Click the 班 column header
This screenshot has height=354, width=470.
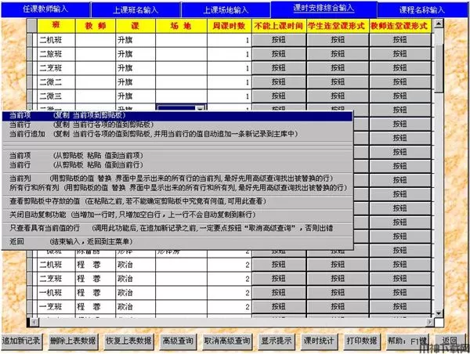[x=56, y=26]
